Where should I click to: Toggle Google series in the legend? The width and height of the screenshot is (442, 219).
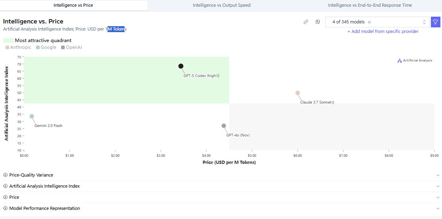46,47
